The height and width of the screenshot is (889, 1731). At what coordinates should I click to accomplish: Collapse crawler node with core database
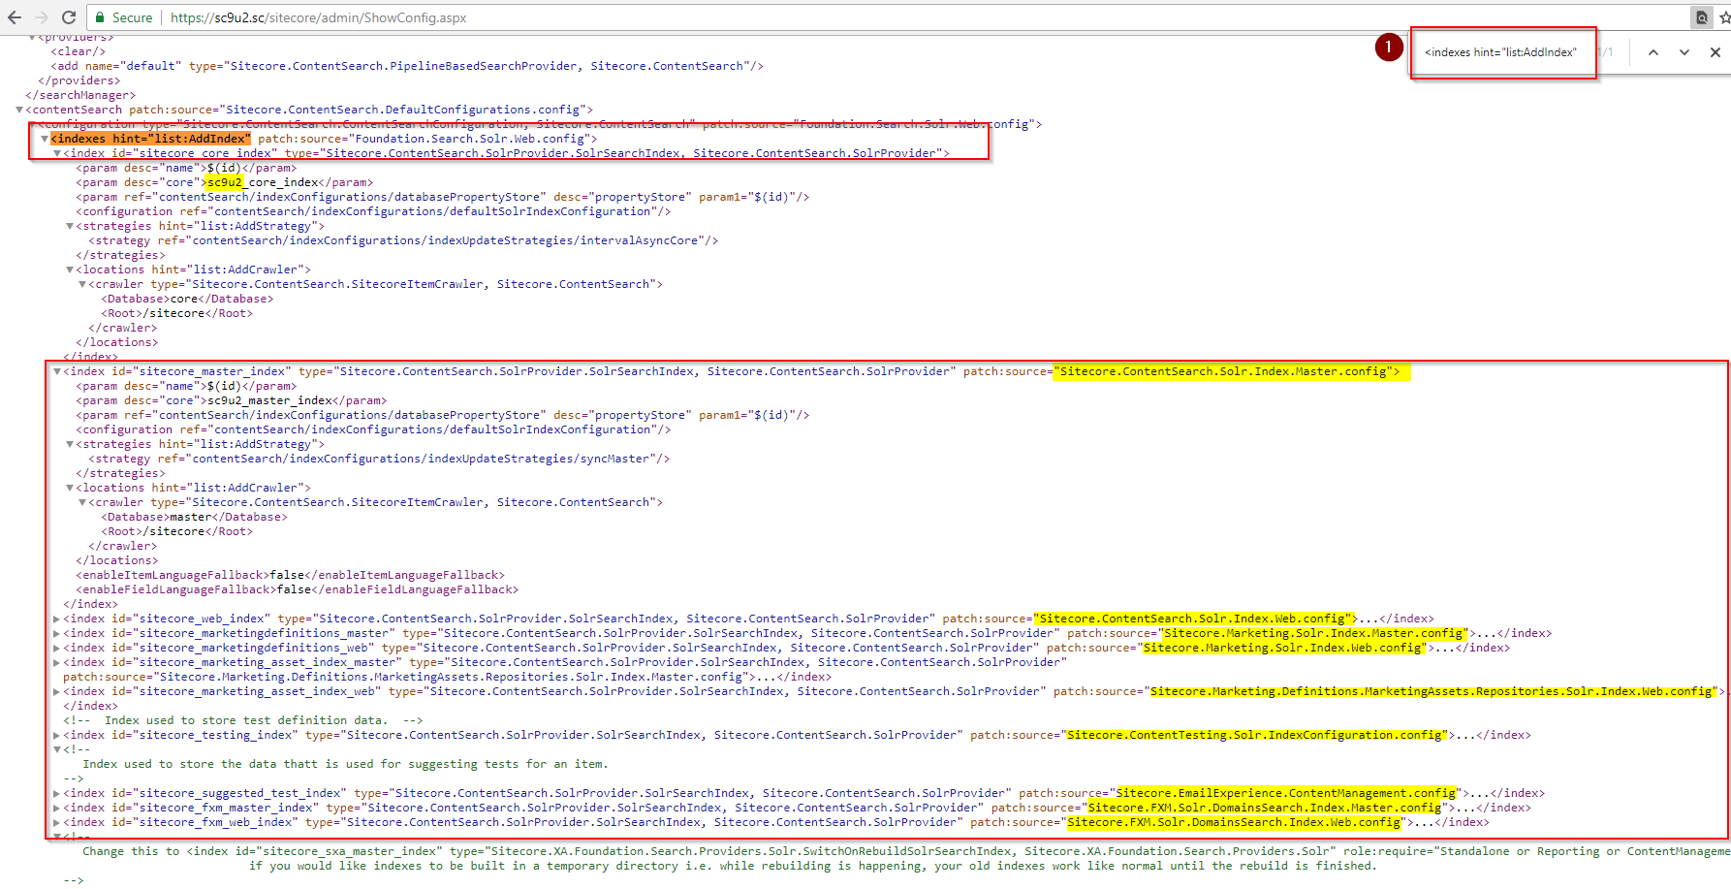coord(82,284)
